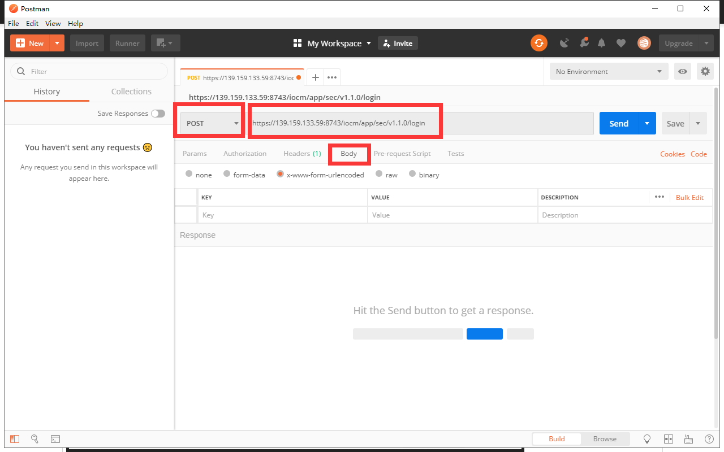Screen dimensions: 724x452
Task: Select the none body type
Action: 189,174
